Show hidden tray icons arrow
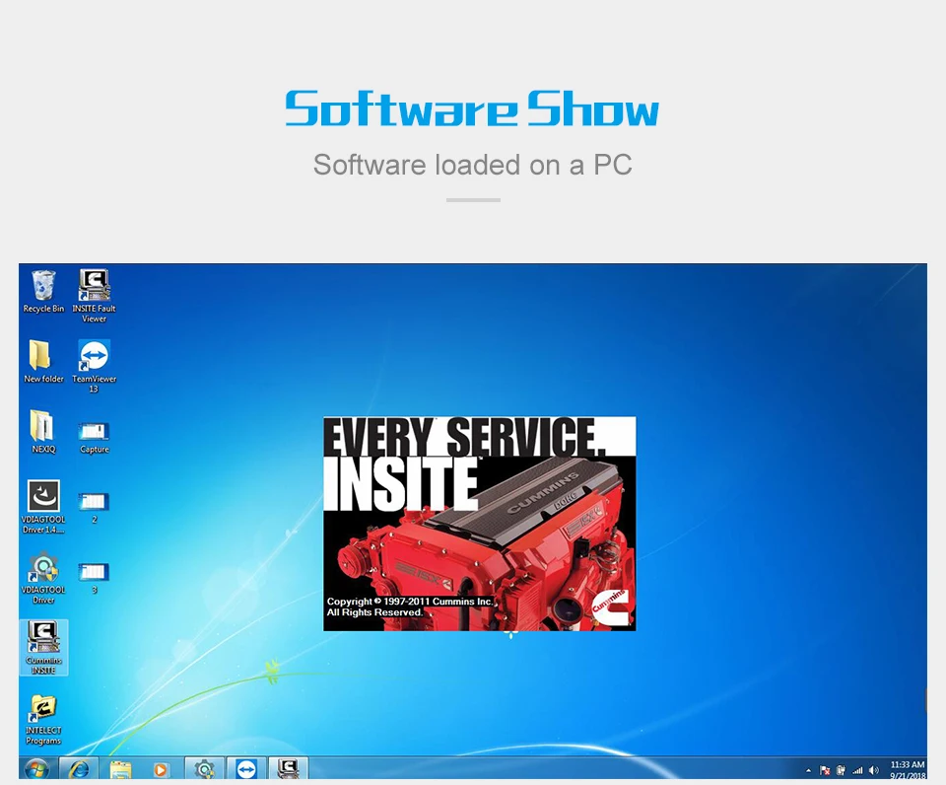The height and width of the screenshot is (785, 946). tap(808, 770)
